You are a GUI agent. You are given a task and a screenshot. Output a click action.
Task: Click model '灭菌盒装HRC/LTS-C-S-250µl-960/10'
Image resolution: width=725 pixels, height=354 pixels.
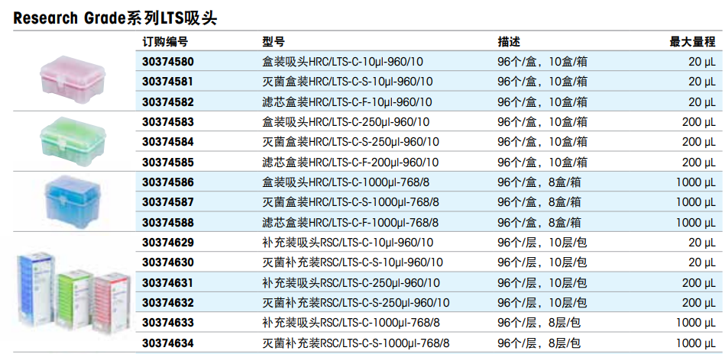[351, 142]
